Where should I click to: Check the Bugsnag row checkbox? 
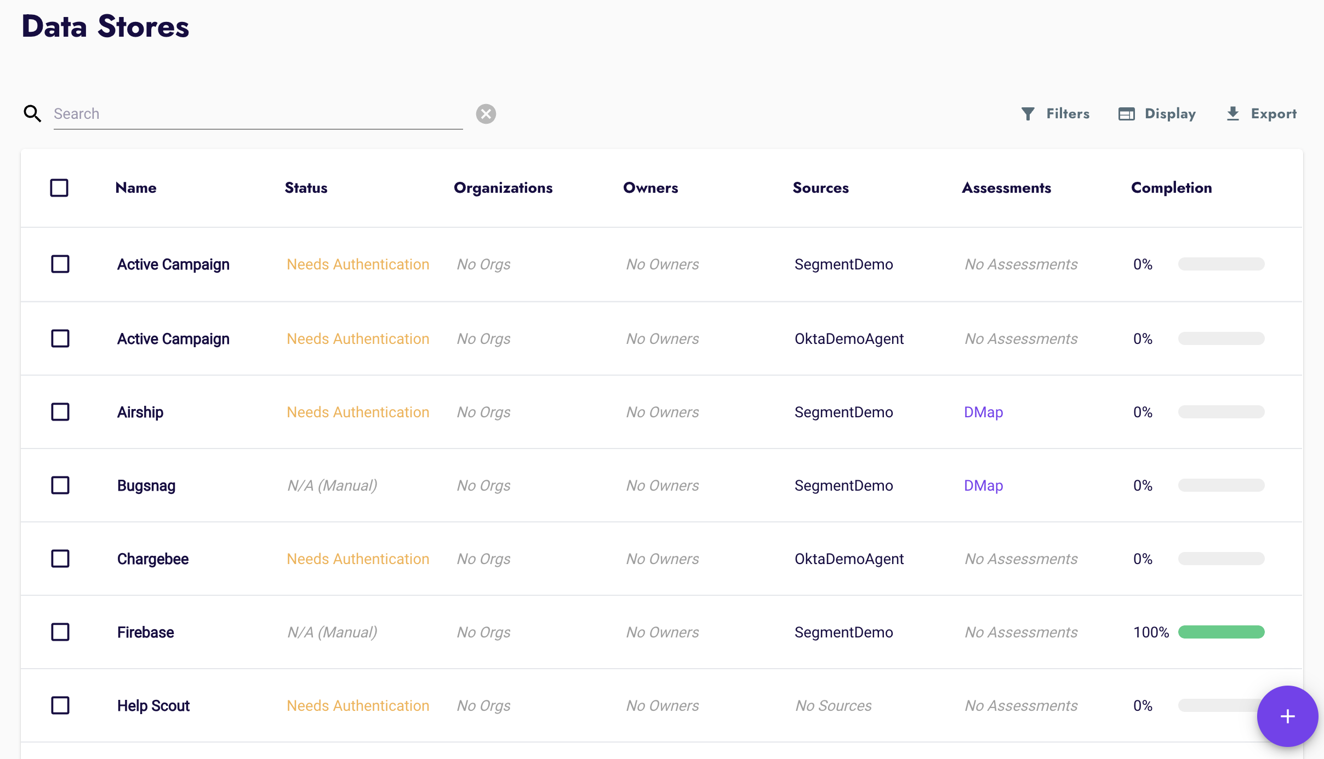[60, 485]
